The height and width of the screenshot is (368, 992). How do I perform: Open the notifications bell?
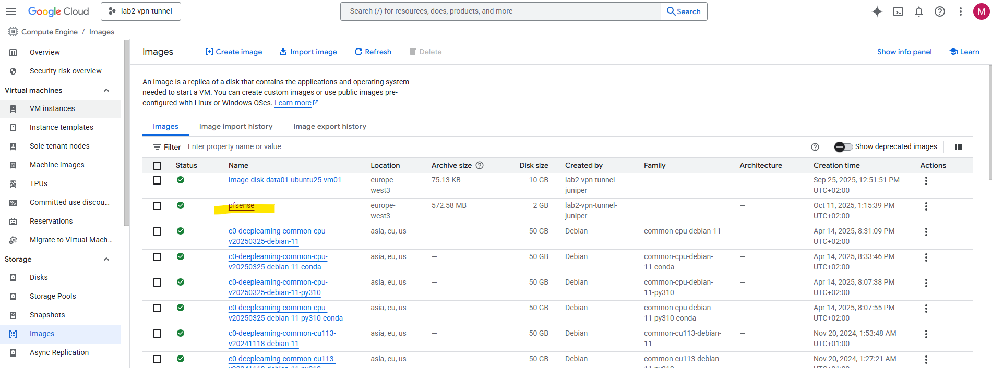tap(919, 11)
